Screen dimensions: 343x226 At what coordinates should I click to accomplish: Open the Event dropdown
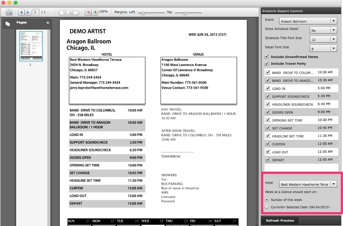[x=308, y=21]
